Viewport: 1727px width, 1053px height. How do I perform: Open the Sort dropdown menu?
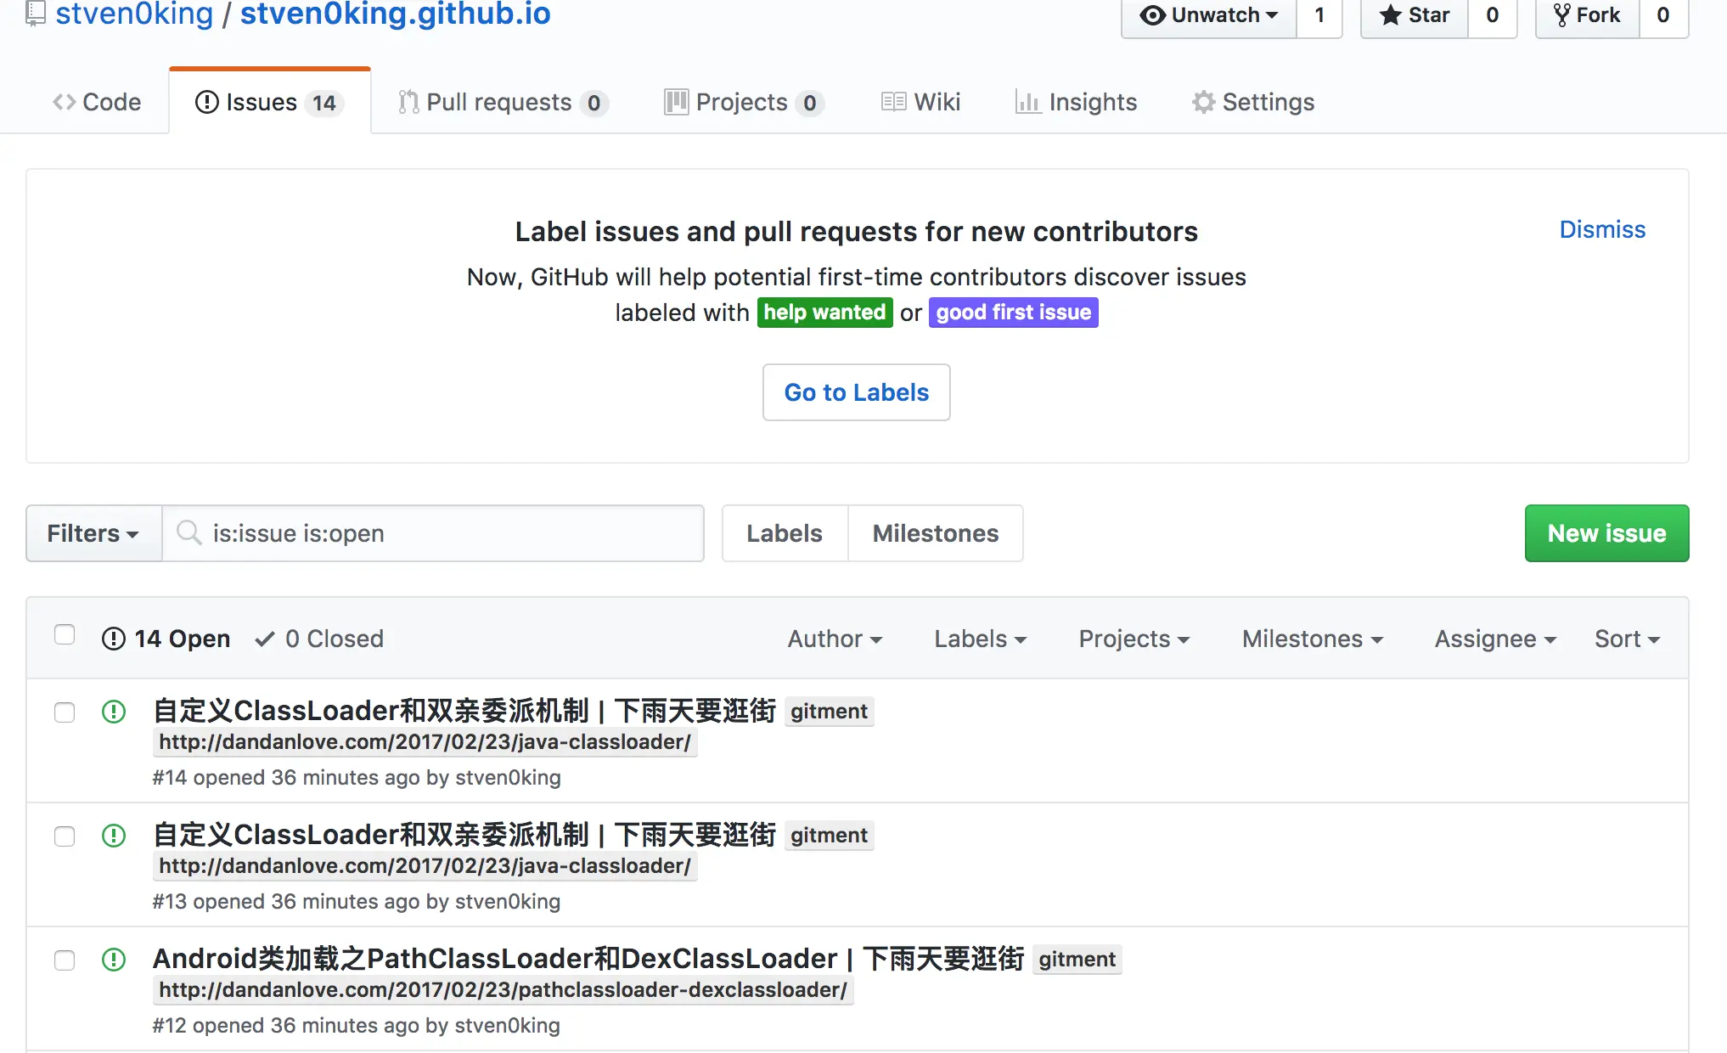1627,639
